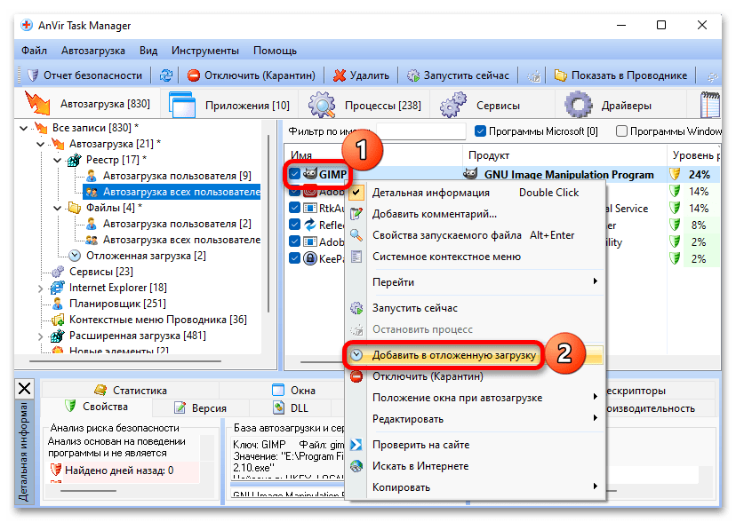Image resolution: width=736 pixels, height=522 pixels.
Task: Collapse the Все записи [830] tree node
Action: pos(24,128)
